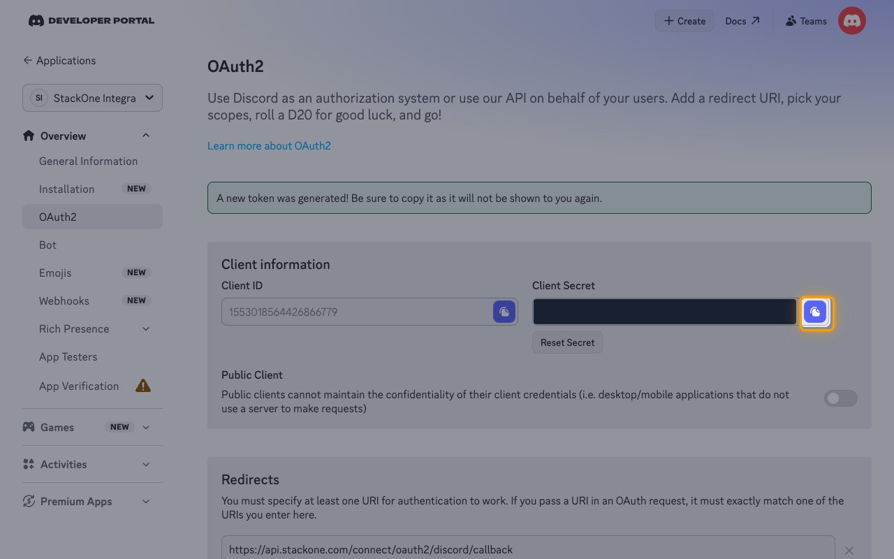Click the Redirects section heading
The width and height of the screenshot is (894, 559).
(x=250, y=479)
